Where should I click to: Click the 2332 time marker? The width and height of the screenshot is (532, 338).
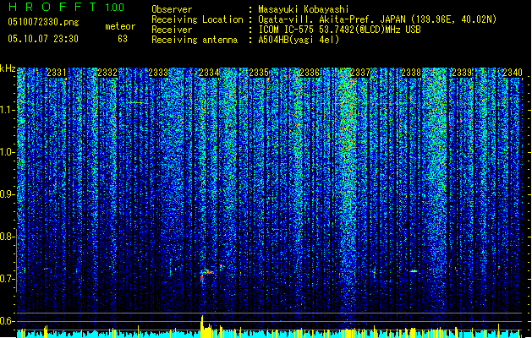(x=107, y=73)
